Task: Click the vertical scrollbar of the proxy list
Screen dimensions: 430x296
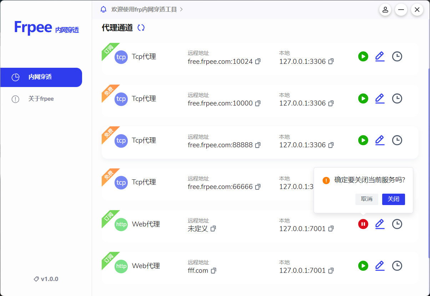Action: pyautogui.click(x=429, y=162)
